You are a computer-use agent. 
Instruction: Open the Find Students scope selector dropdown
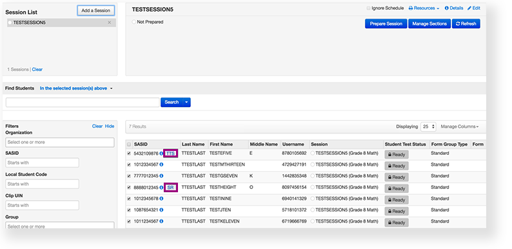point(76,88)
